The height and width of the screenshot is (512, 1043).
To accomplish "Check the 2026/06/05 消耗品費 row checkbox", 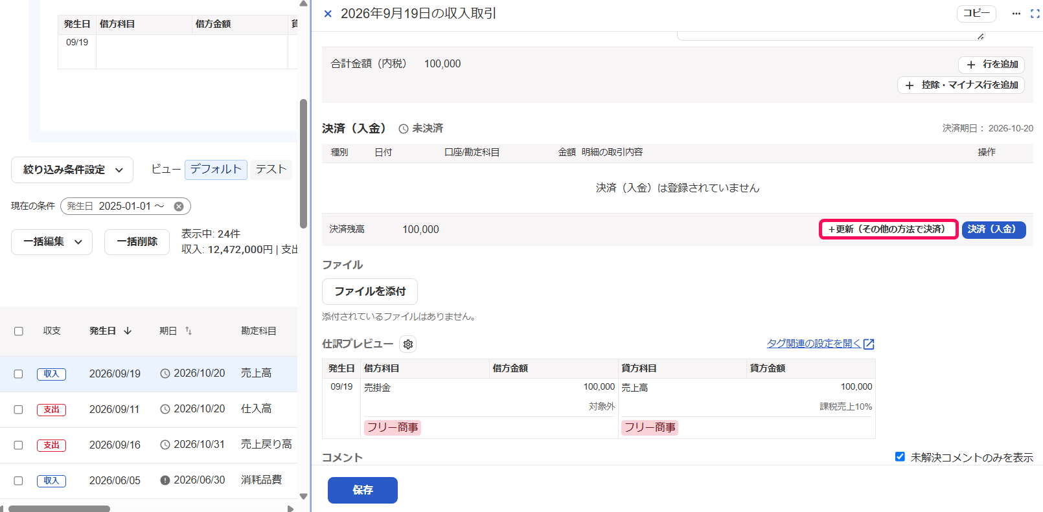I will pyautogui.click(x=19, y=481).
